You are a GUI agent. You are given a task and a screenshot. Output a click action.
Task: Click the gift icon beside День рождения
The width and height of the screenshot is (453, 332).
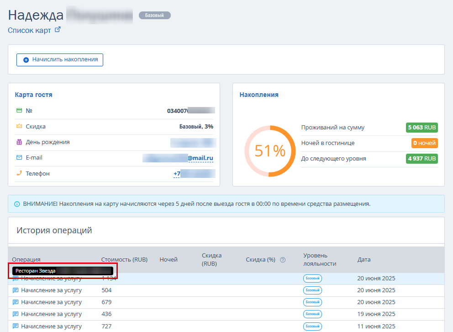click(19, 142)
